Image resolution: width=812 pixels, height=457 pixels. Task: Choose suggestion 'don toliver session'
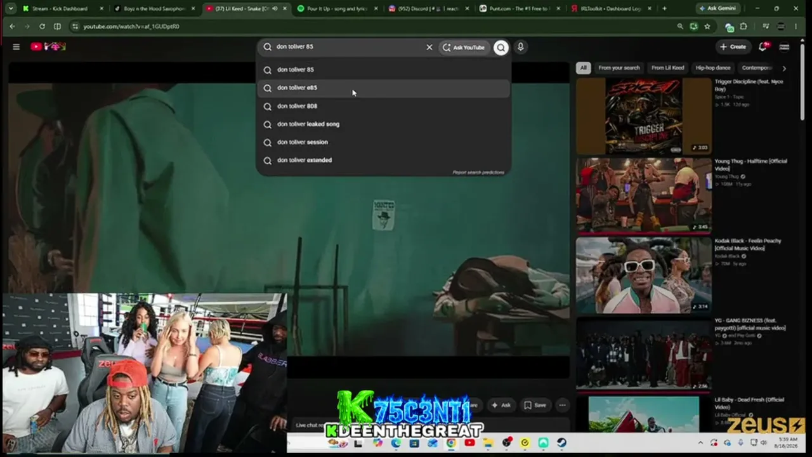tap(383, 142)
